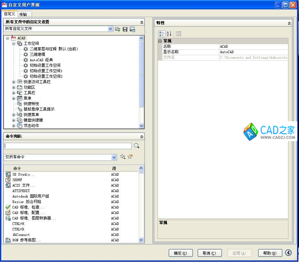Screen dimensions: 299x262
Task: Click the command list search field
Action: coord(68,146)
